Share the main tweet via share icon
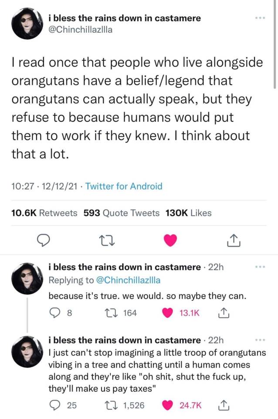This screenshot has width=278, height=419. 233,240
